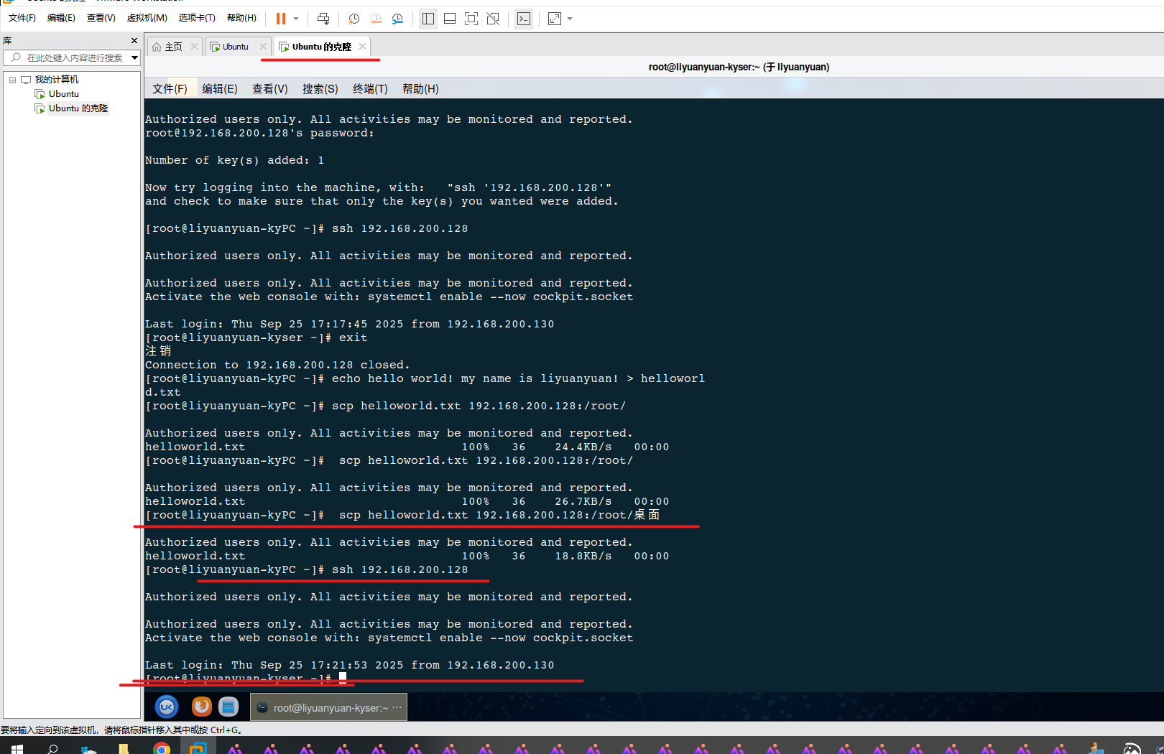Expand the library search dropdown arrow
The image size is (1164, 754).
(x=134, y=57)
